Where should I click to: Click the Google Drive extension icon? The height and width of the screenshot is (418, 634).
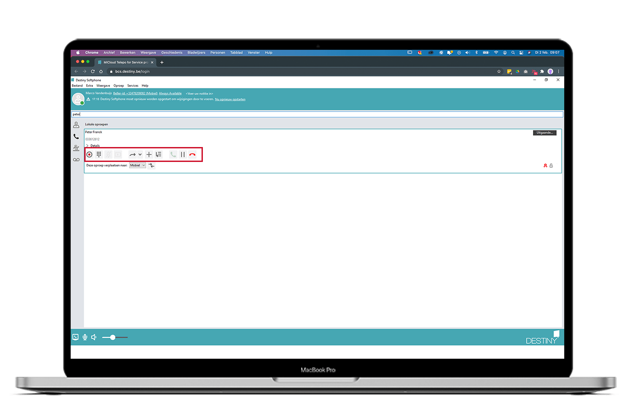[x=518, y=71]
